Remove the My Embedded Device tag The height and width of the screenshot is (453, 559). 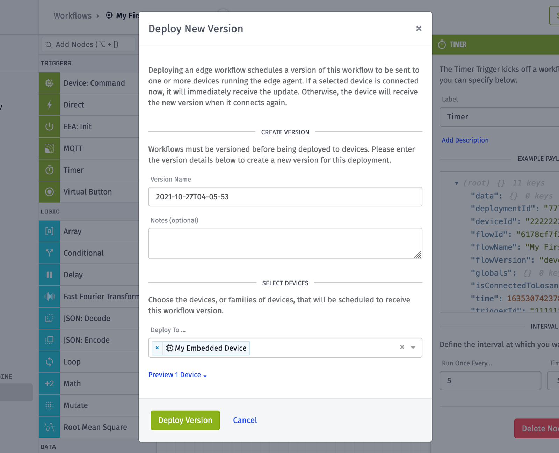pos(157,348)
